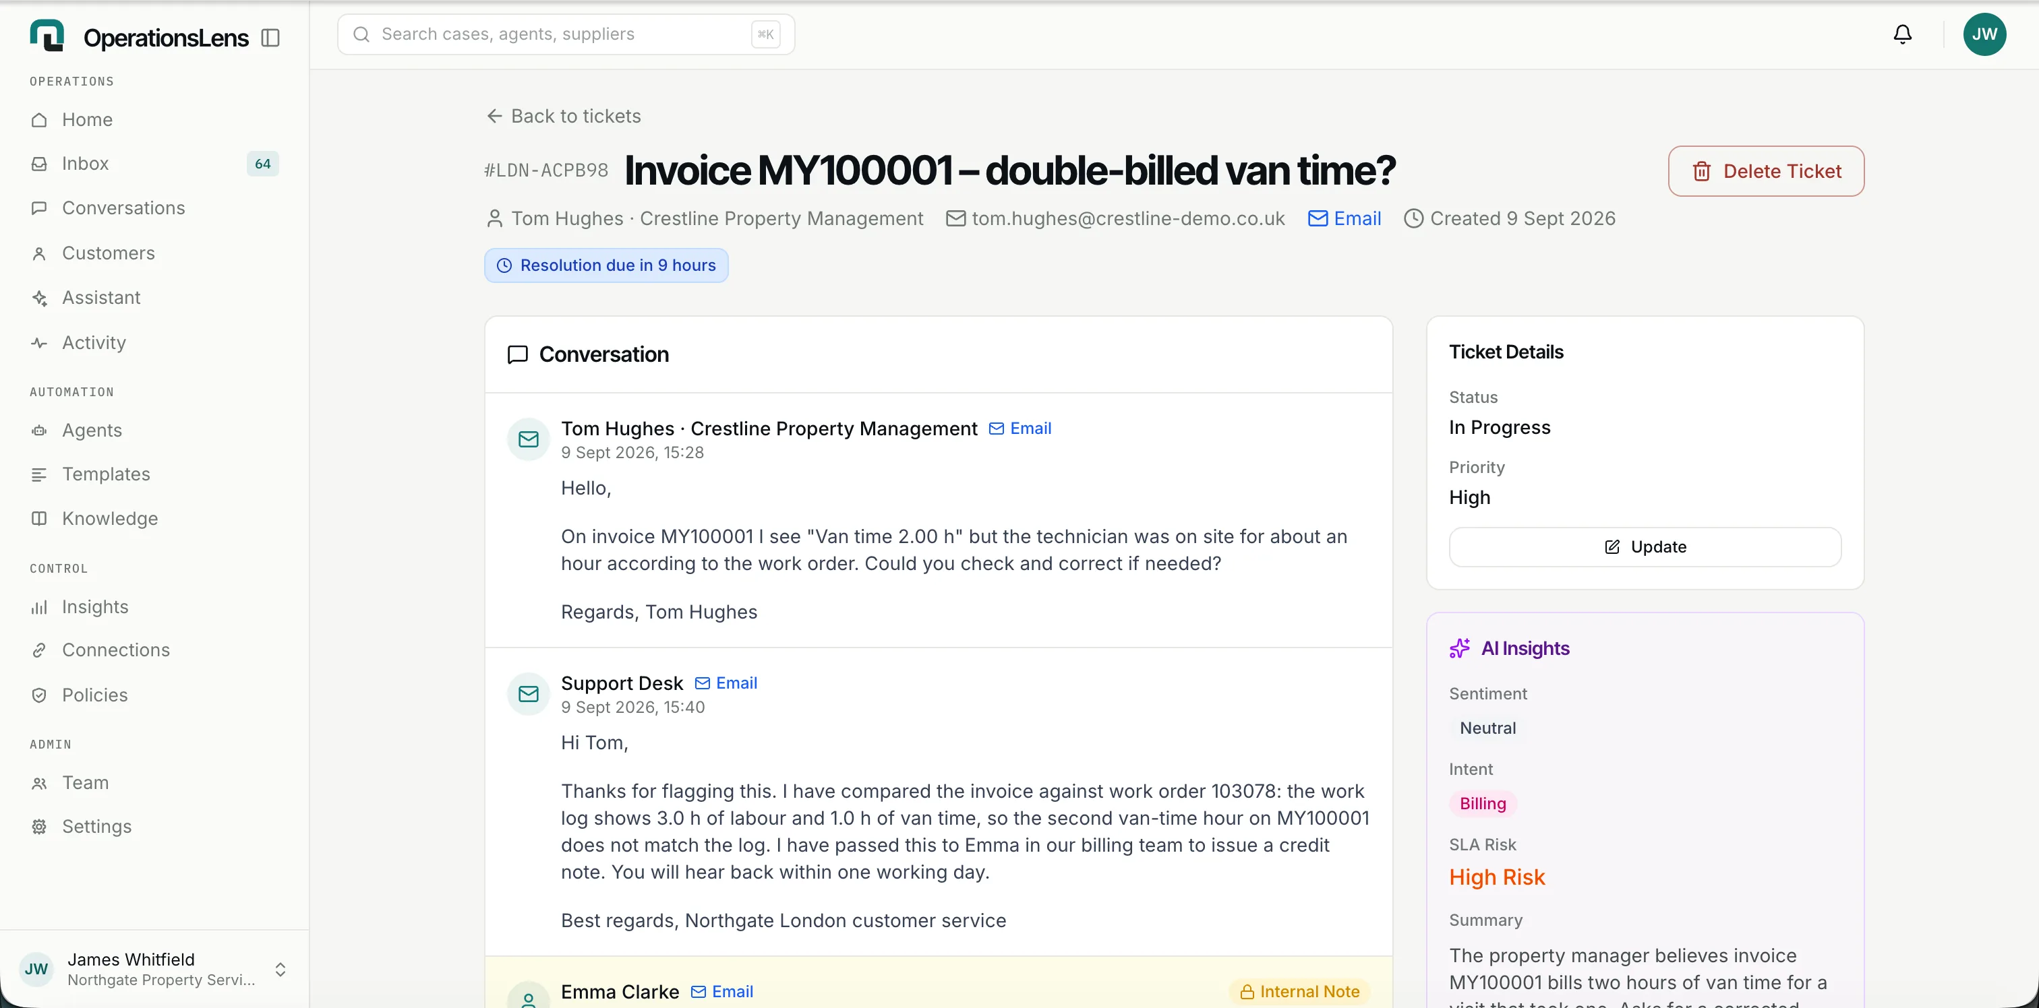
Task: Click the Internal Note badge
Action: (x=1300, y=991)
